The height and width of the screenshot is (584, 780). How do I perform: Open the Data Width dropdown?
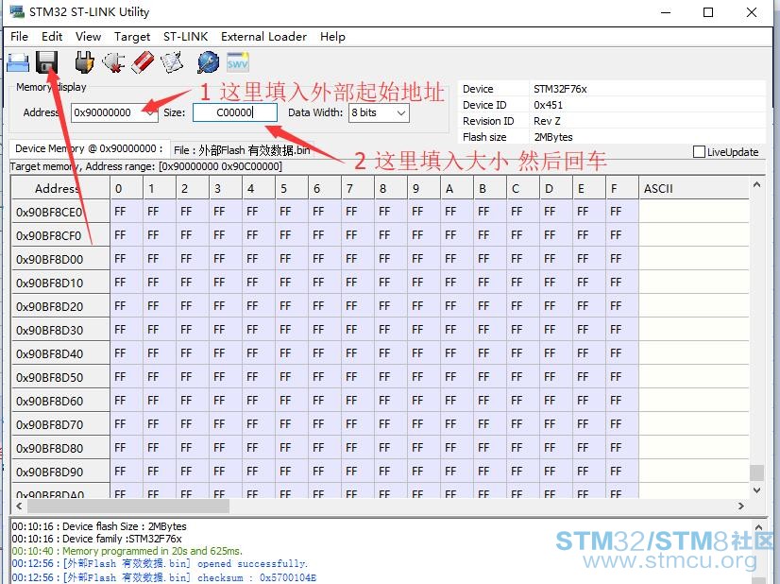point(401,112)
